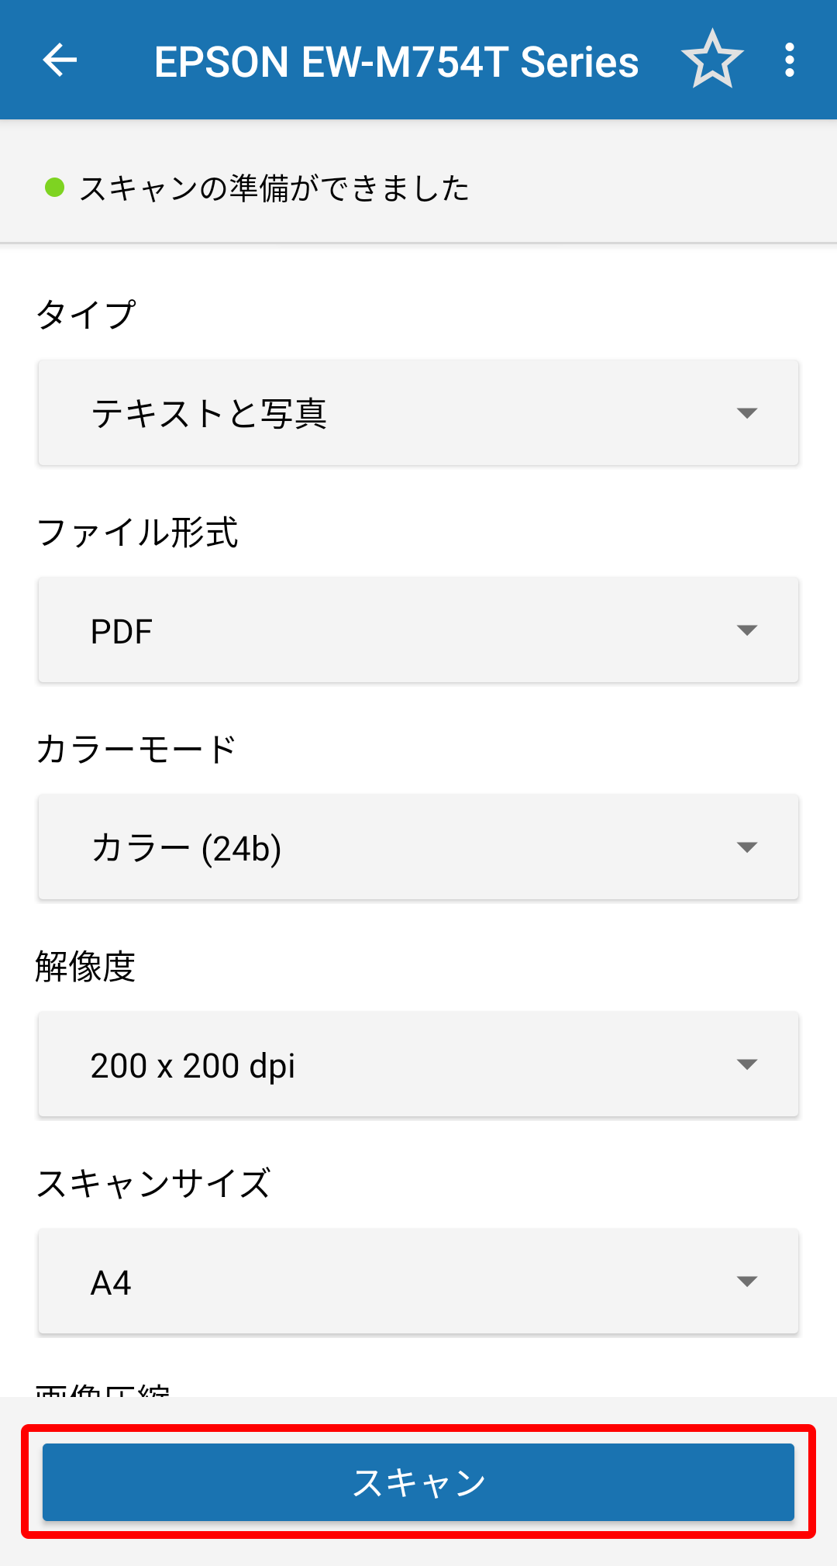Tap the green scanner-ready status dot

tap(54, 188)
